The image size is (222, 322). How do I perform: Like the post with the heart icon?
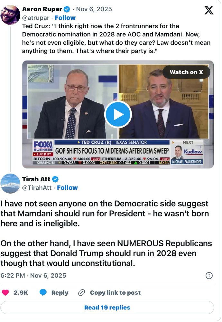(x=5, y=292)
